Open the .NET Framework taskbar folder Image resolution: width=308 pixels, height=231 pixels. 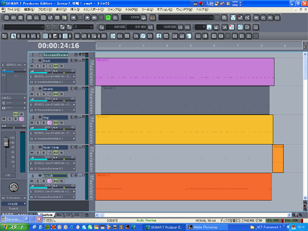[265, 227]
